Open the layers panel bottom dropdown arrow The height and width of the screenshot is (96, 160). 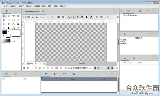click(x=156, y=92)
